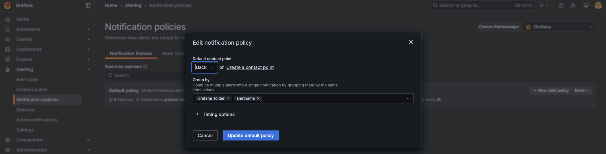Close the Edit notification policy dialog

411,42
